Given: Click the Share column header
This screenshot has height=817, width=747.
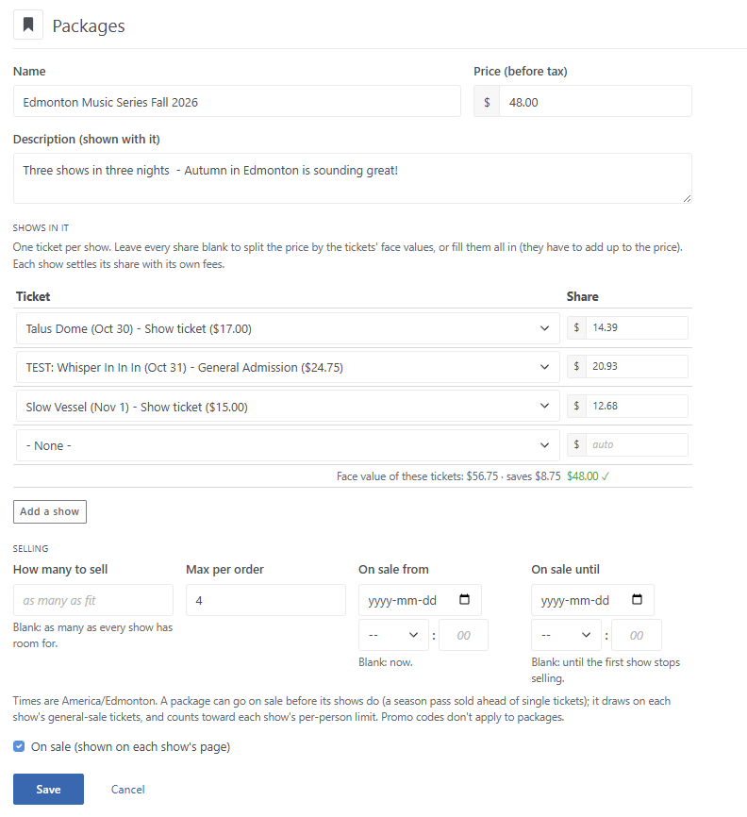Looking at the screenshot, I should click(582, 296).
